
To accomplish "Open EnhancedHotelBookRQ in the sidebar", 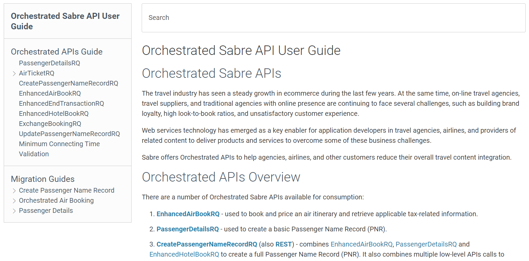I will point(54,113).
